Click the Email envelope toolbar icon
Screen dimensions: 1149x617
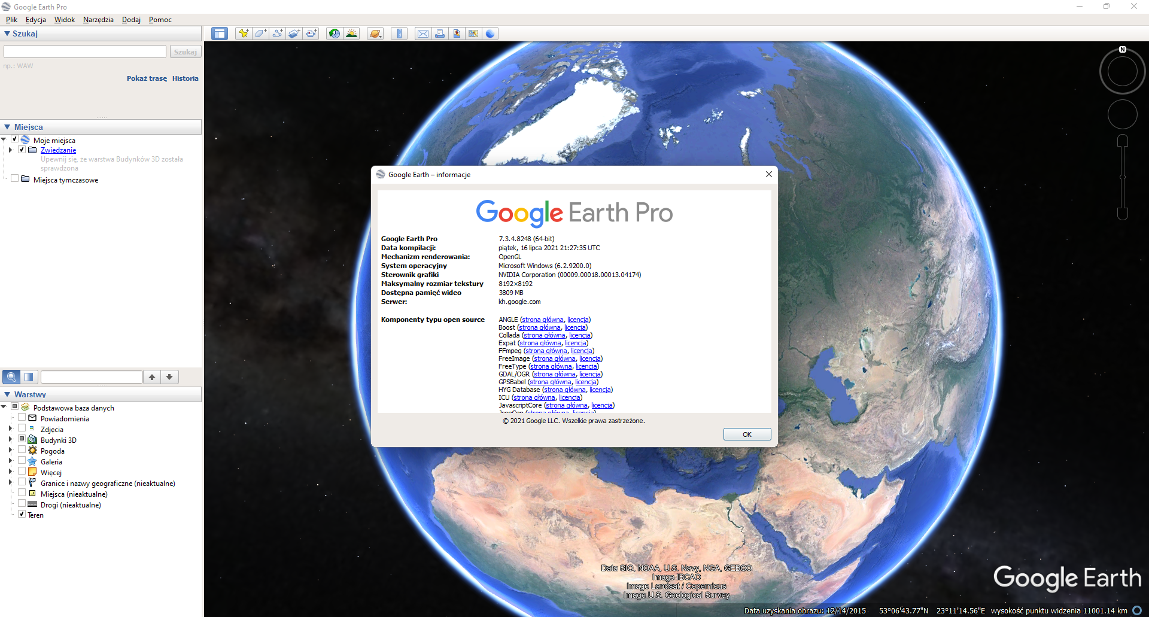423,34
